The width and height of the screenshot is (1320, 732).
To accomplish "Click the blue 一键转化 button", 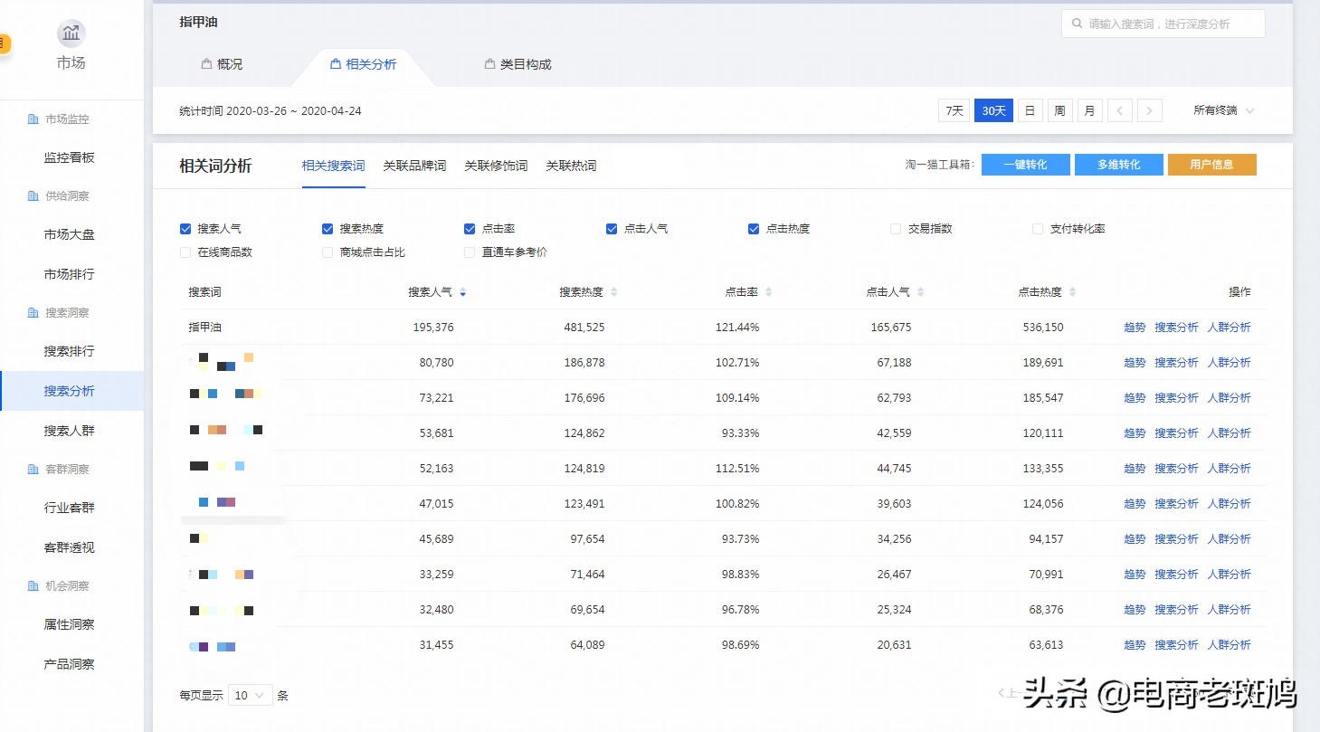I will (x=1025, y=164).
